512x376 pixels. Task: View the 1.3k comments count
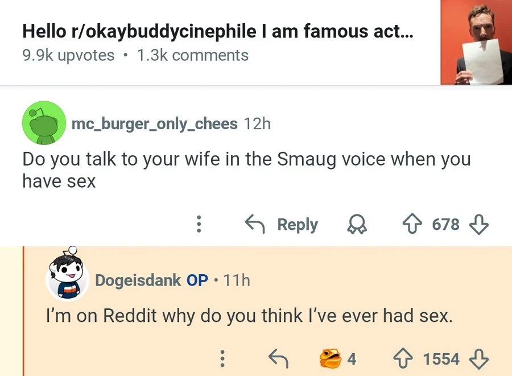(193, 55)
